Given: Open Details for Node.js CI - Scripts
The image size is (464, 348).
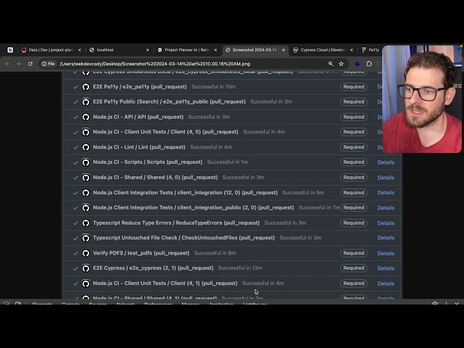Looking at the screenshot, I should 386,162.
